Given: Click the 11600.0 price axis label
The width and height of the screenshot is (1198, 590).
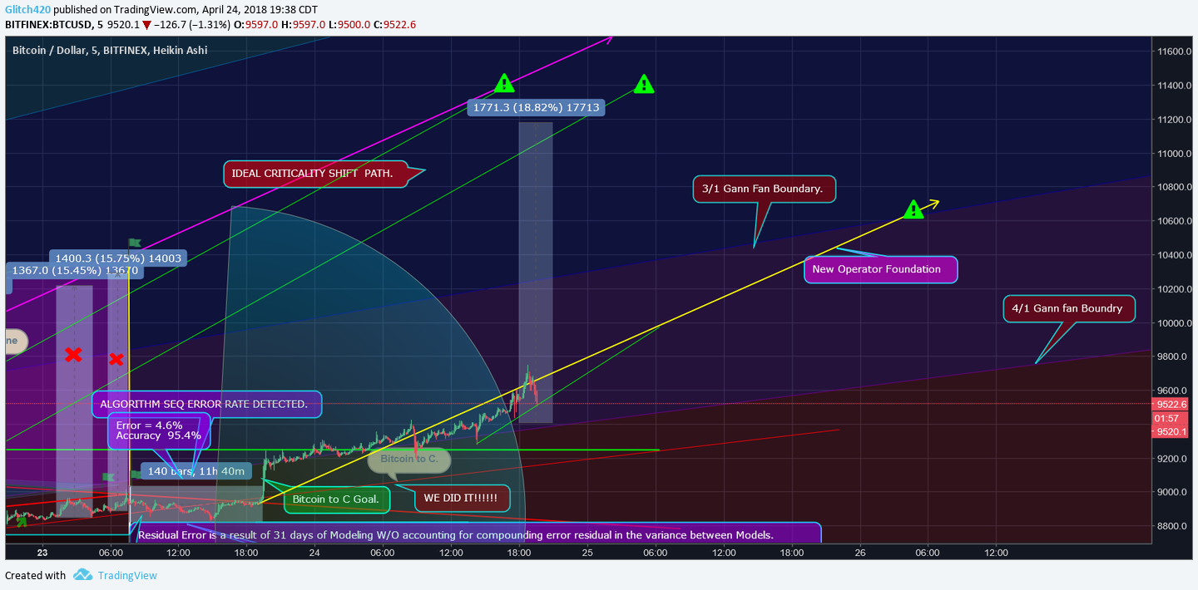Looking at the screenshot, I should tap(1174, 52).
